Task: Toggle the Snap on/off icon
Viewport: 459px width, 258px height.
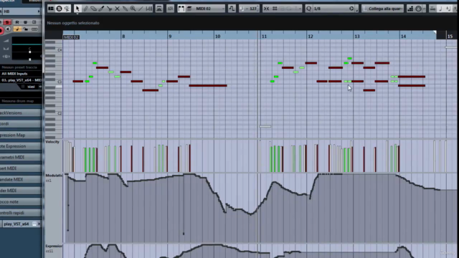Action: click(x=266, y=9)
